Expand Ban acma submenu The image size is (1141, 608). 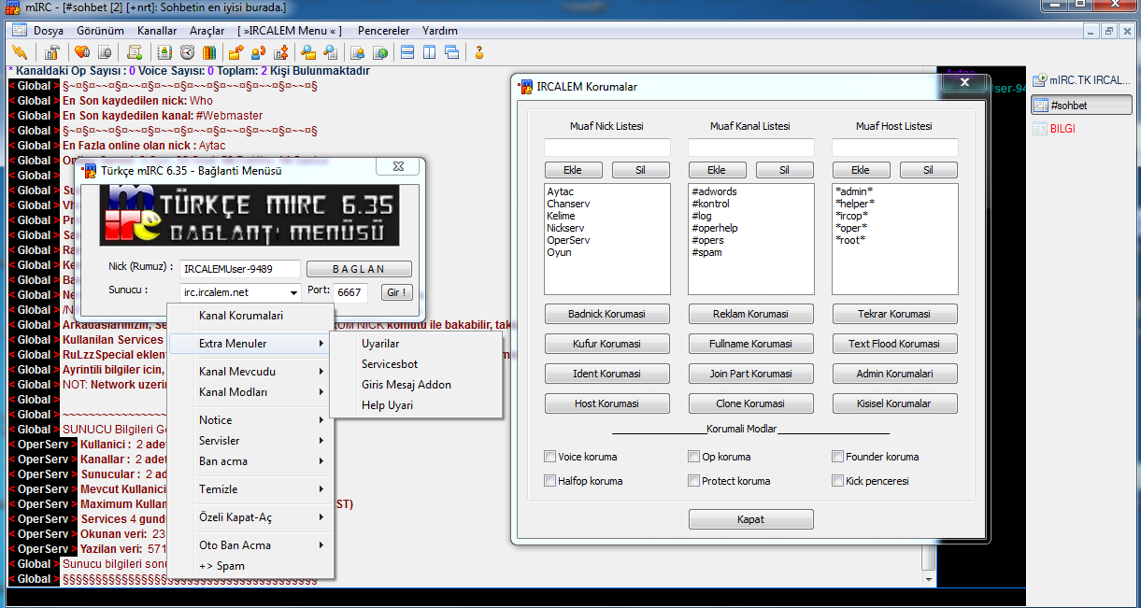tap(250, 461)
